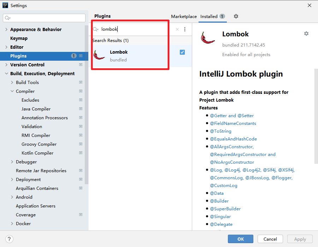Click project-level icon next to Deployment
318x247 pixels.
[81, 179]
